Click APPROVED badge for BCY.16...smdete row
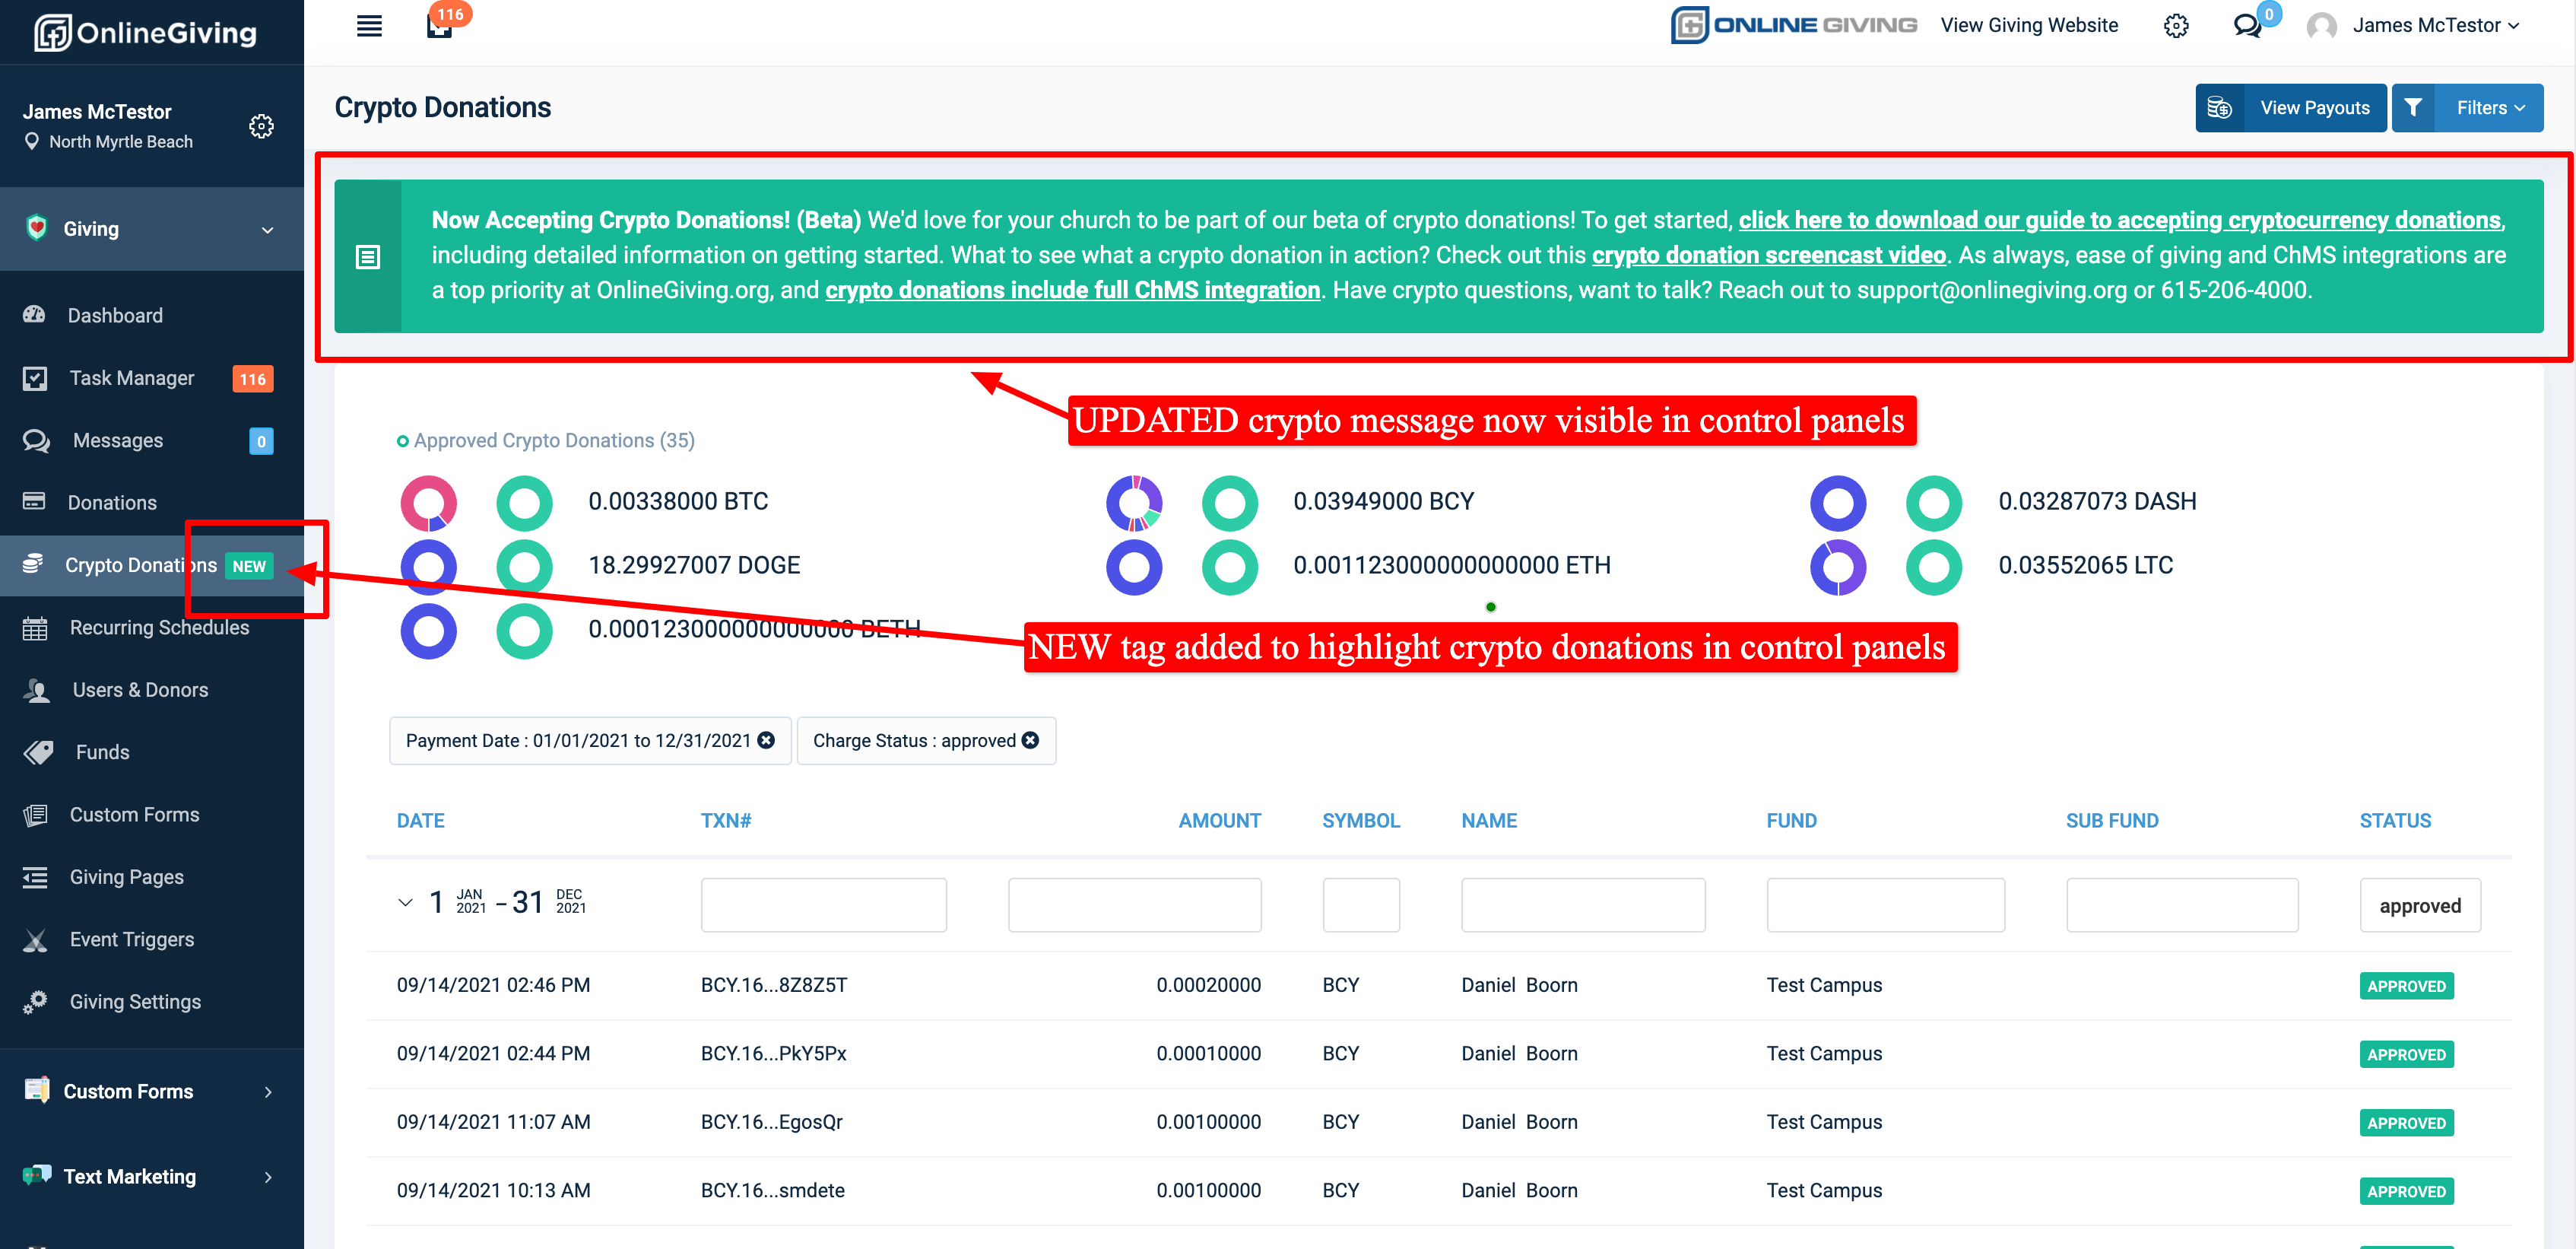Viewport: 2576px width, 1249px height. 2406,1192
